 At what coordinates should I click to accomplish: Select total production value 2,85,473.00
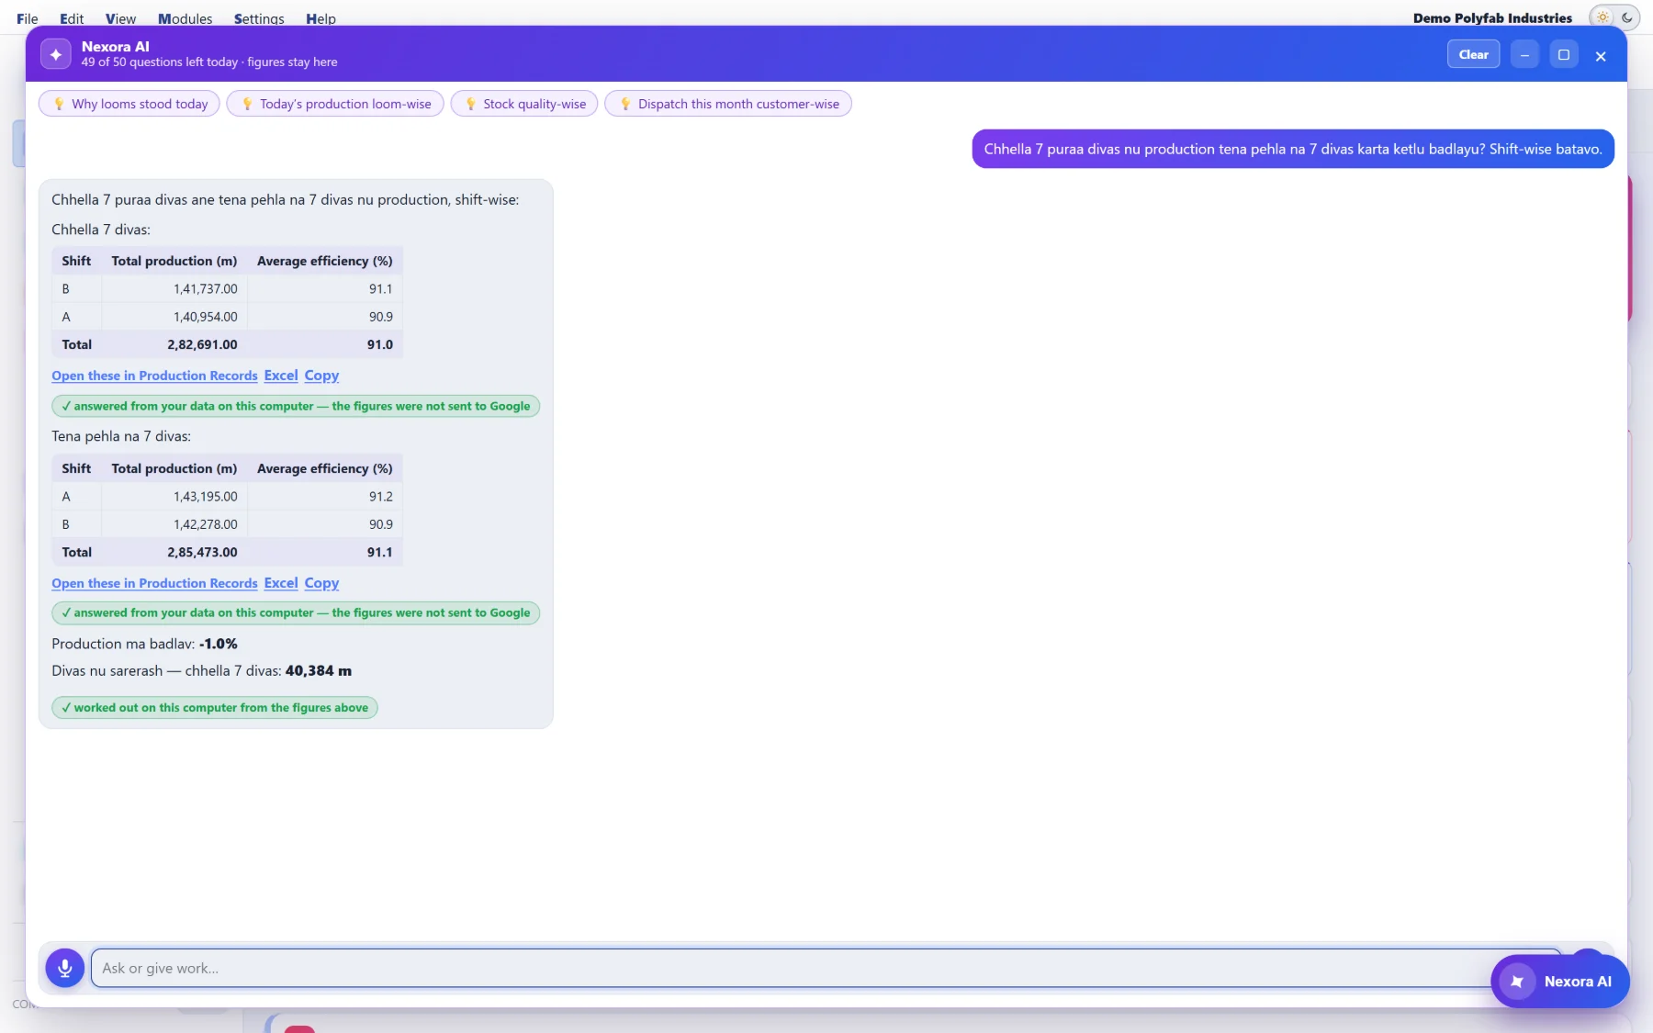(x=202, y=552)
